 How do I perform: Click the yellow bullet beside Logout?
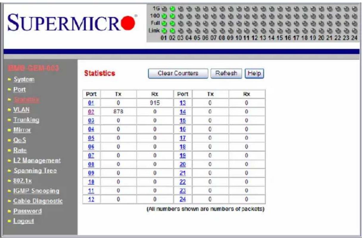tap(9, 221)
